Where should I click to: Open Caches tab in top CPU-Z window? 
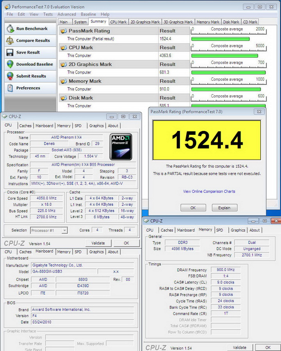pyautogui.click(x=25, y=125)
